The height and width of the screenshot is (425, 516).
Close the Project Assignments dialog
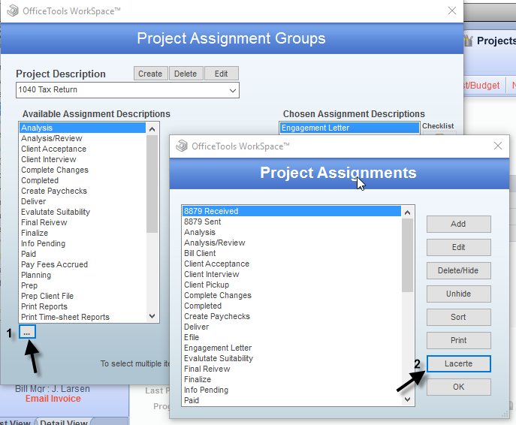[498, 146]
